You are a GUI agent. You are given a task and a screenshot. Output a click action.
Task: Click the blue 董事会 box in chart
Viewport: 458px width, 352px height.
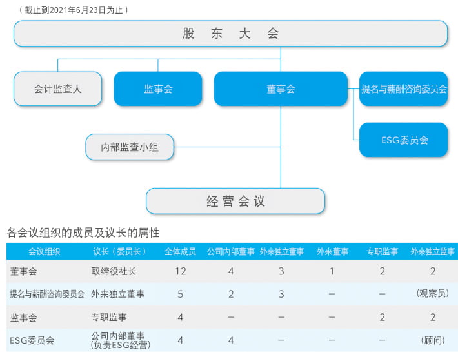click(x=281, y=88)
